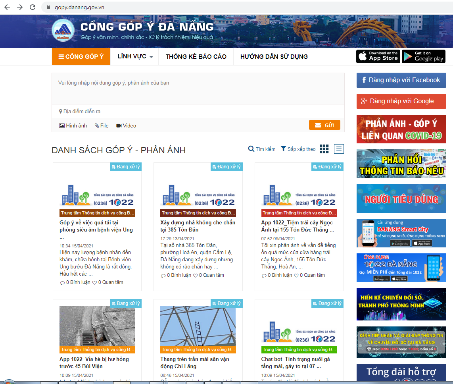The width and height of the screenshot is (453, 384).
Task: Log in with Đăng nhập với Facebook
Action: coord(401,80)
